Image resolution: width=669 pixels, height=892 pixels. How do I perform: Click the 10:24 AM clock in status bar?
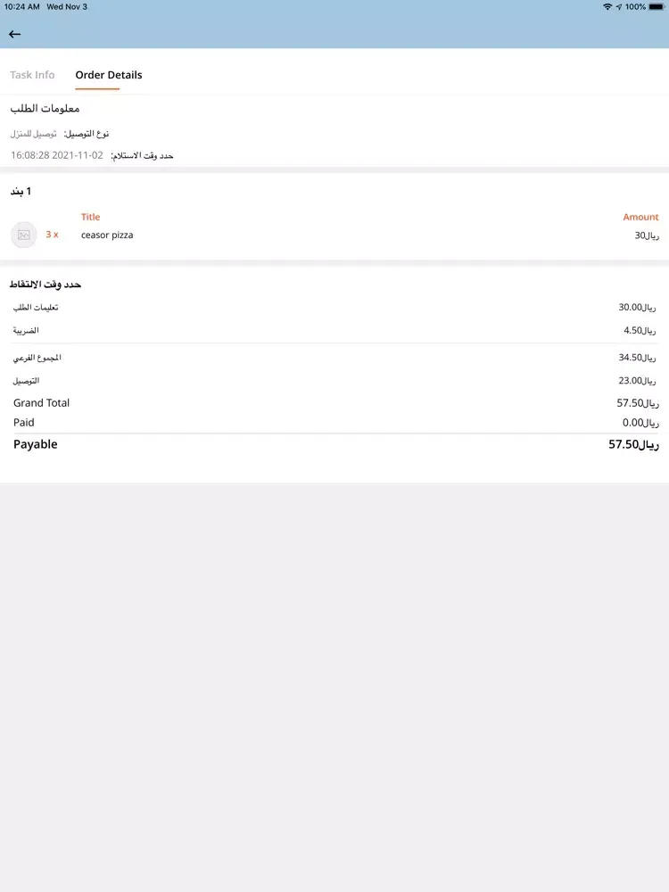(22, 6)
